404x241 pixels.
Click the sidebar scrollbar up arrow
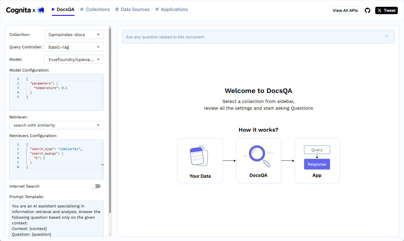pyautogui.click(x=110, y=27)
